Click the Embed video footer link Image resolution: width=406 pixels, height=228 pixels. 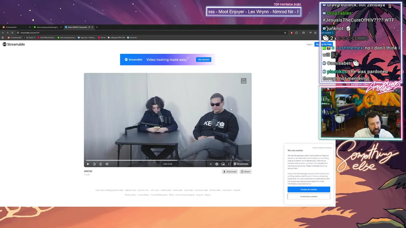click(x=215, y=190)
